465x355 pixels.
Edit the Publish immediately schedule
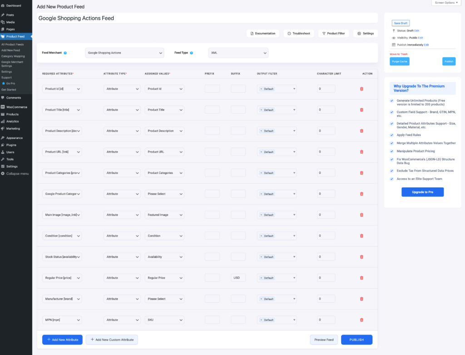pyautogui.click(x=426, y=45)
